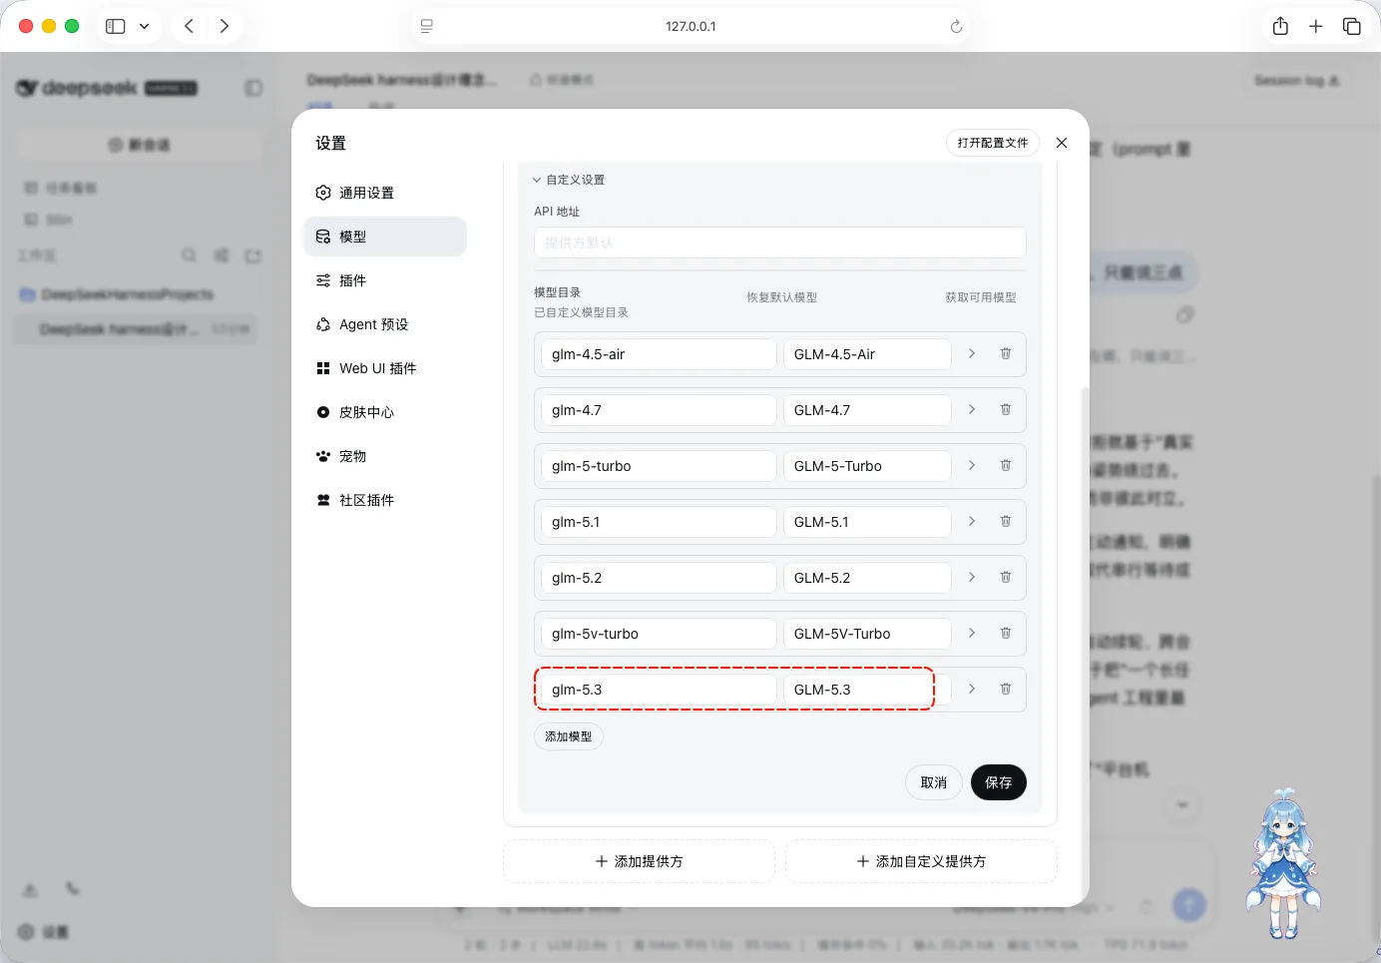Go back in Safari
Image resolution: width=1381 pixels, height=963 pixels.
coord(189,26)
